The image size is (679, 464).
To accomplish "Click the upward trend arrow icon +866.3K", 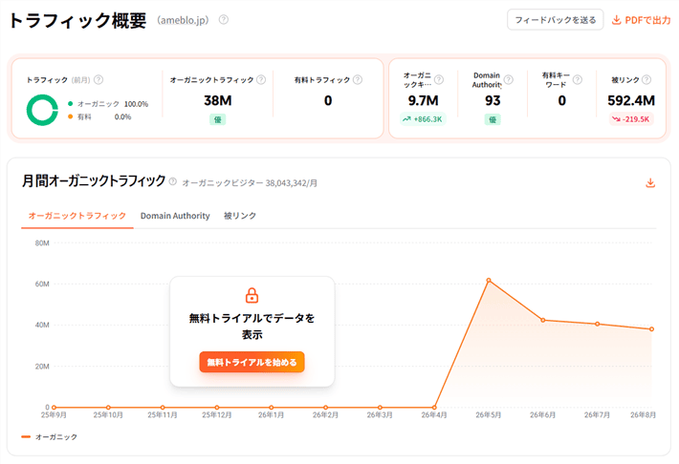I will point(406,119).
